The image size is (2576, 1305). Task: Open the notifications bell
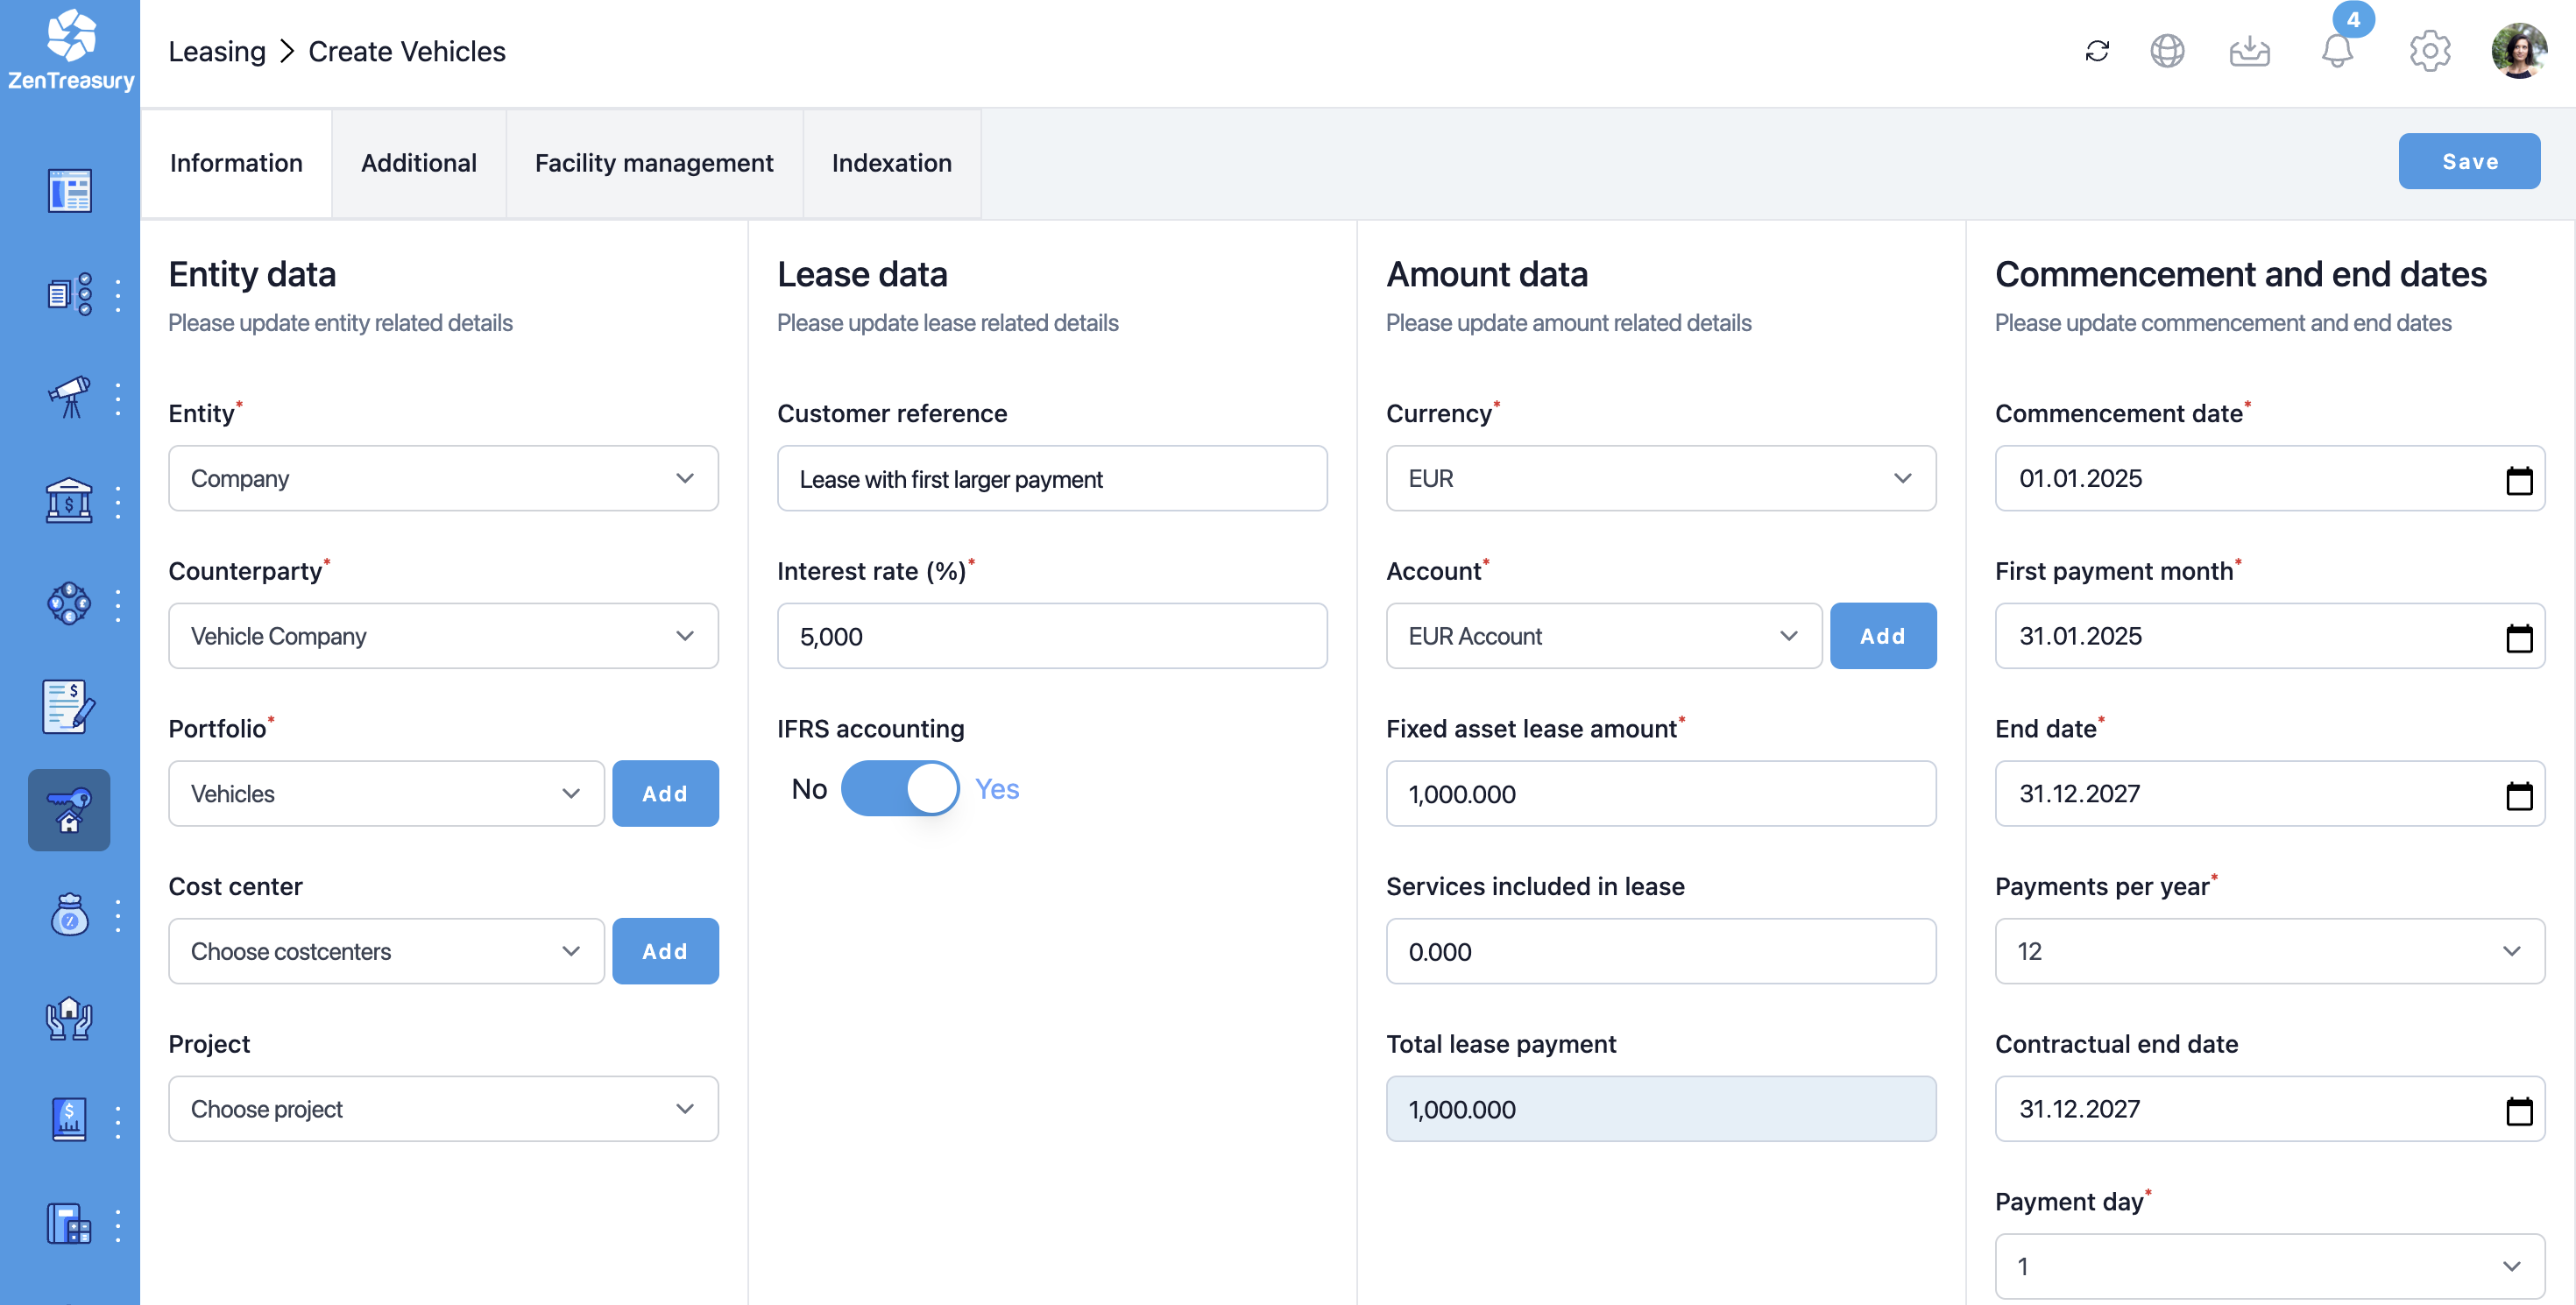point(2336,51)
